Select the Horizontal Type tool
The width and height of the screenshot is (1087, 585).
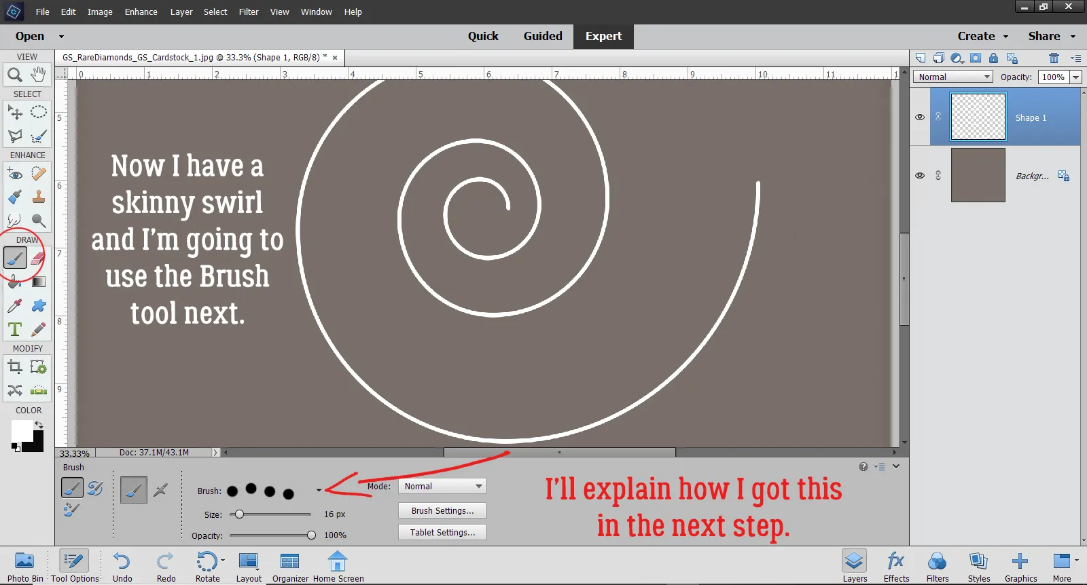(14, 330)
